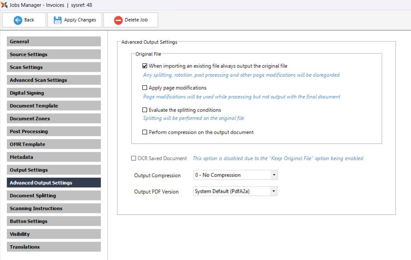Open the Metadata section

54,157
